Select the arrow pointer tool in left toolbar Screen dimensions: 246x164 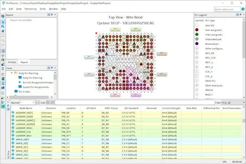click(x=3, y=22)
